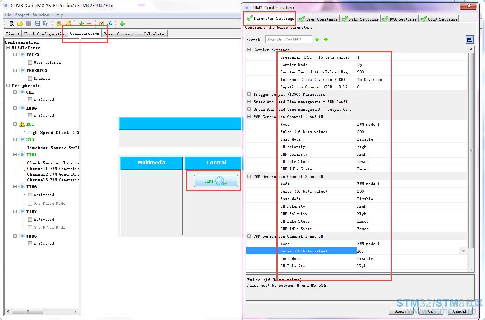Screen dimensions: 485x320
Task: Click the FREERTOS gear icon in tree
Action: pos(22,70)
